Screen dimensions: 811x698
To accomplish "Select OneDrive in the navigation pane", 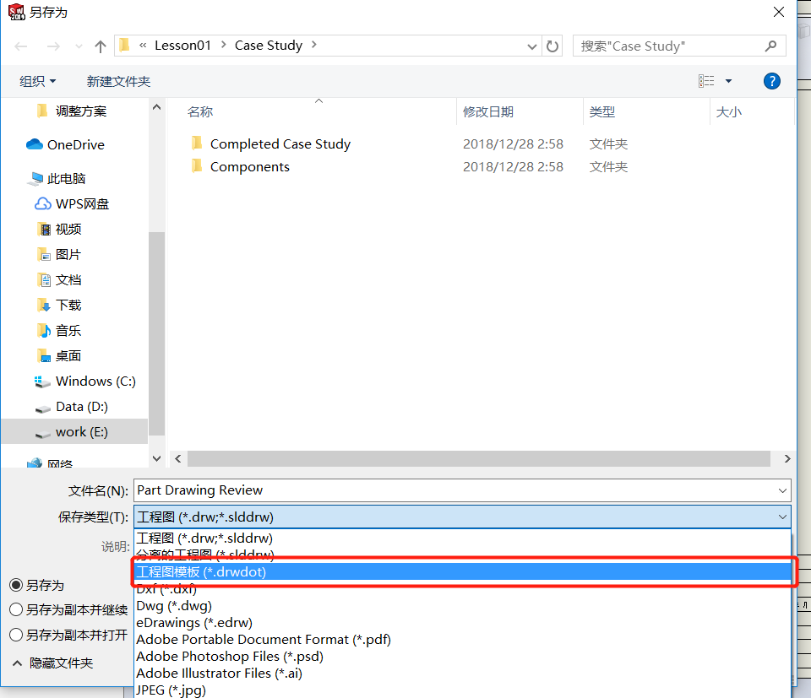I will click(x=75, y=144).
